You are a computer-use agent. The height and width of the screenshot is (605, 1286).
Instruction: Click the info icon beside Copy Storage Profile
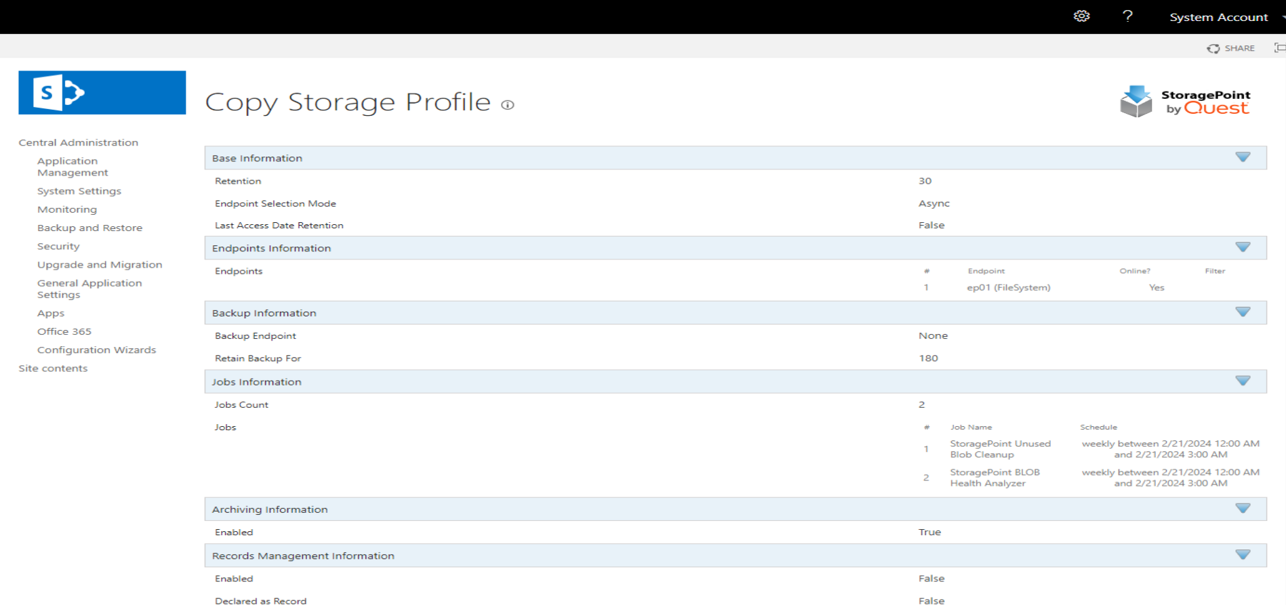(x=508, y=104)
